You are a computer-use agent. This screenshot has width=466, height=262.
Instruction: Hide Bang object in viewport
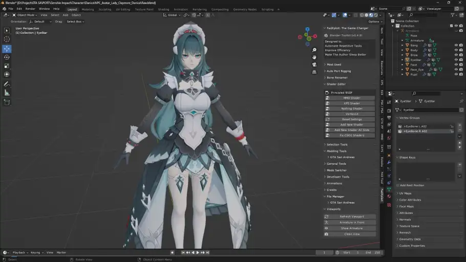(456, 46)
